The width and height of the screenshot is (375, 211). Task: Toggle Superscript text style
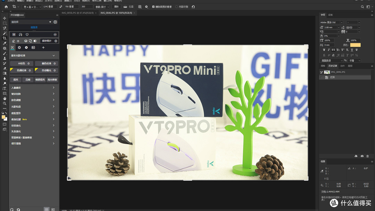click(342, 50)
